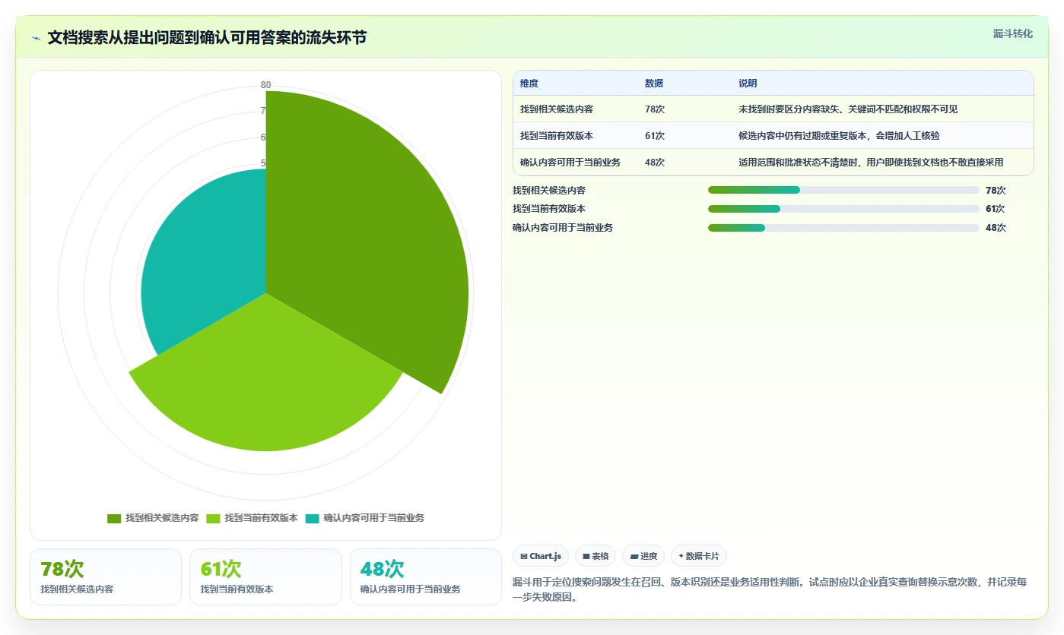Click the description starting with 未找到时要区分内容缺失
The image size is (1064, 635).
[x=848, y=109]
